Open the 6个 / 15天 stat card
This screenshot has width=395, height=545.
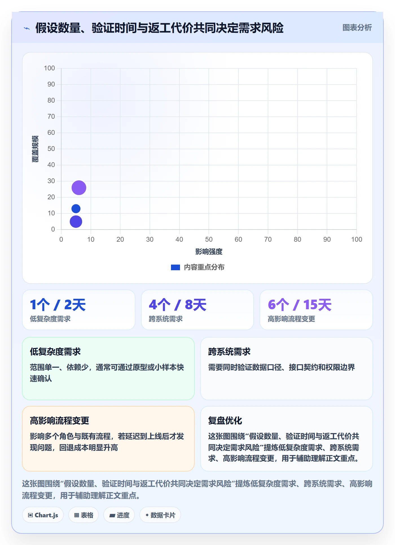(x=316, y=310)
